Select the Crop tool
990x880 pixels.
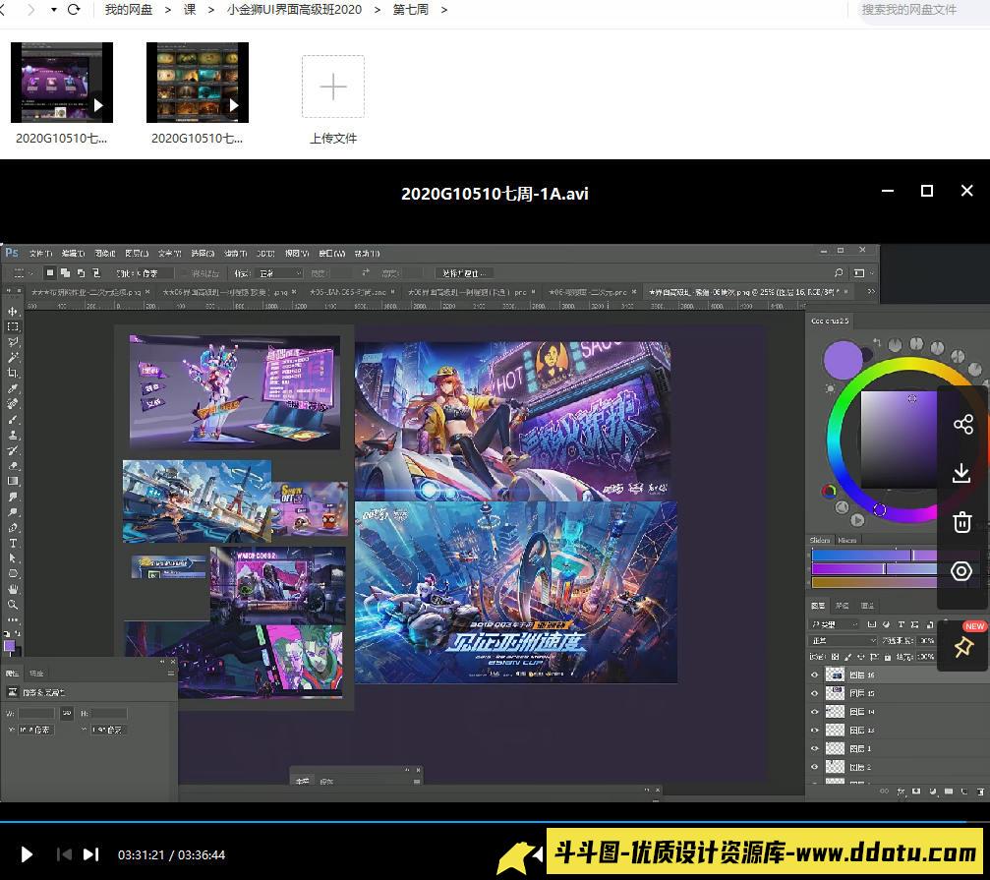[13, 373]
